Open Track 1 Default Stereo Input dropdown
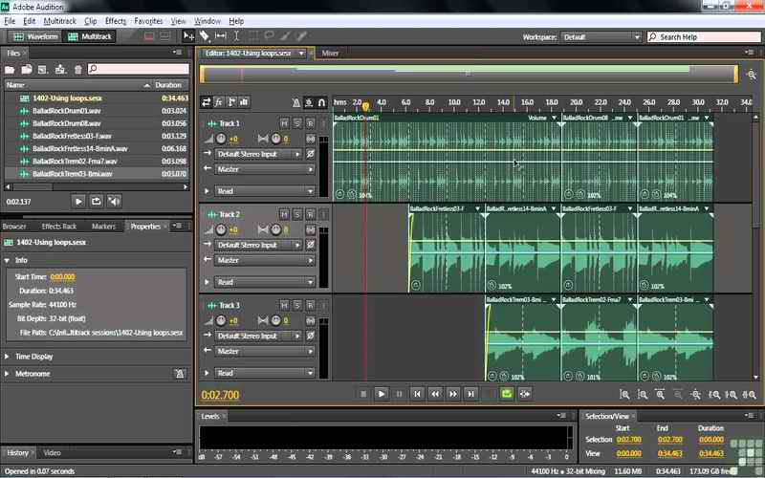The width and height of the screenshot is (765, 478). click(x=258, y=153)
